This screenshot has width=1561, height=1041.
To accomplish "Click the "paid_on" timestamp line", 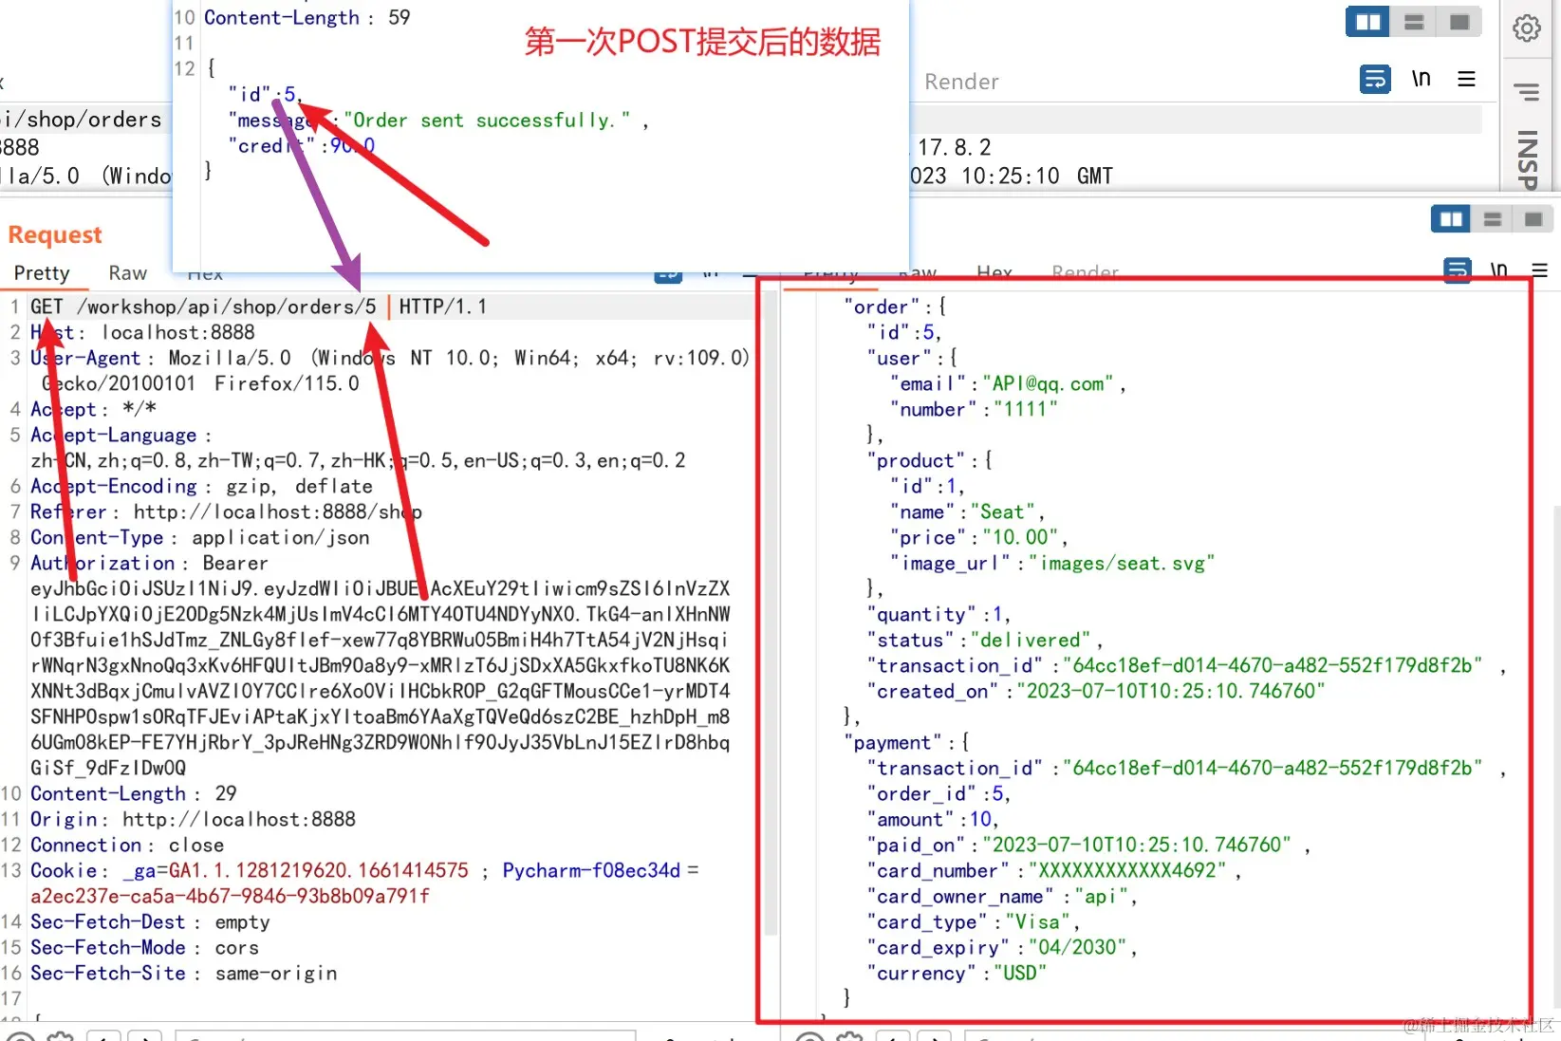I will click(x=1088, y=845).
